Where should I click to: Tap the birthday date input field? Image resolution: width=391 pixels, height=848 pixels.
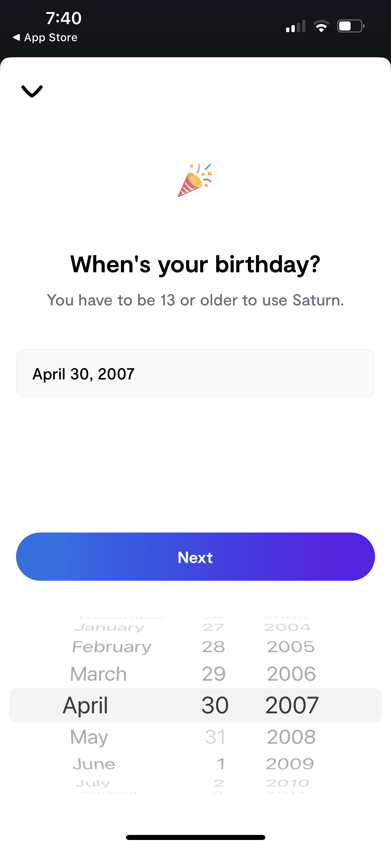[x=195, y=373]
